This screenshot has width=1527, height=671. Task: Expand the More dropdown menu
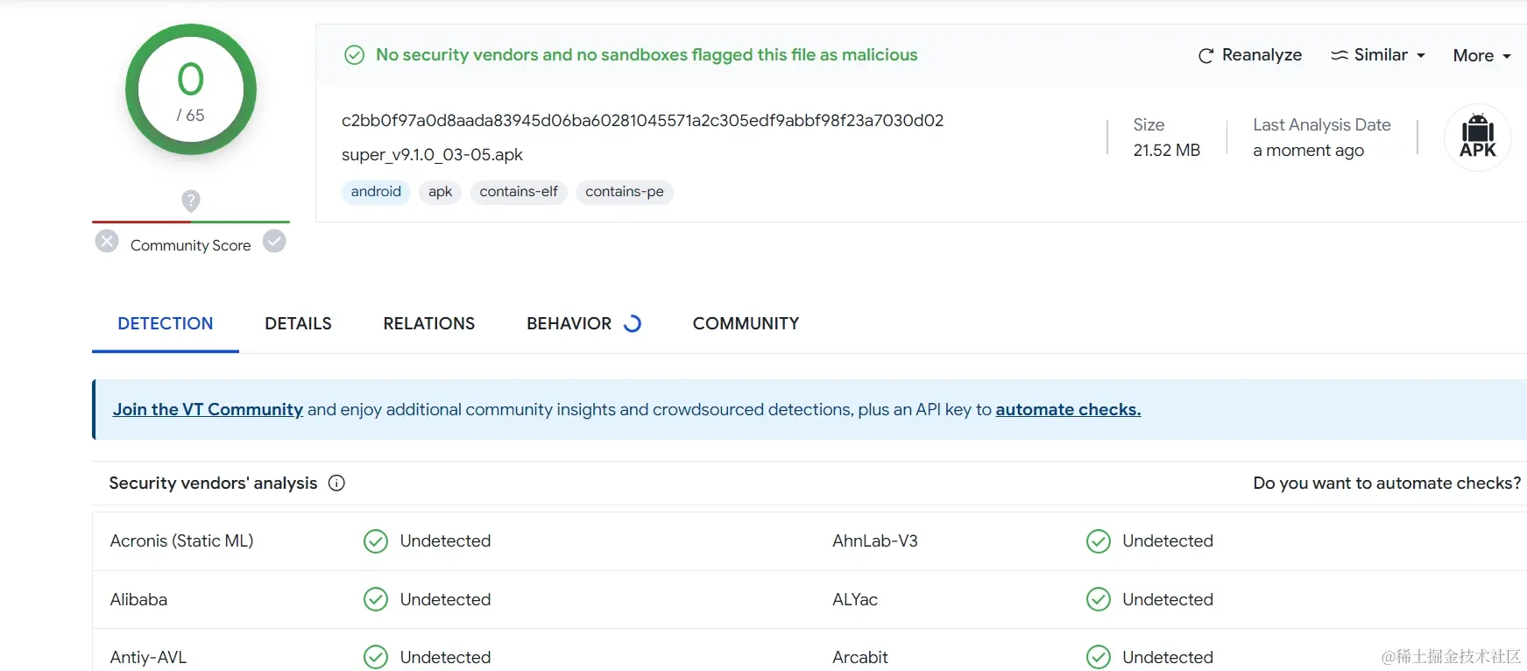pyautogui.click(x=1481, y=56)
